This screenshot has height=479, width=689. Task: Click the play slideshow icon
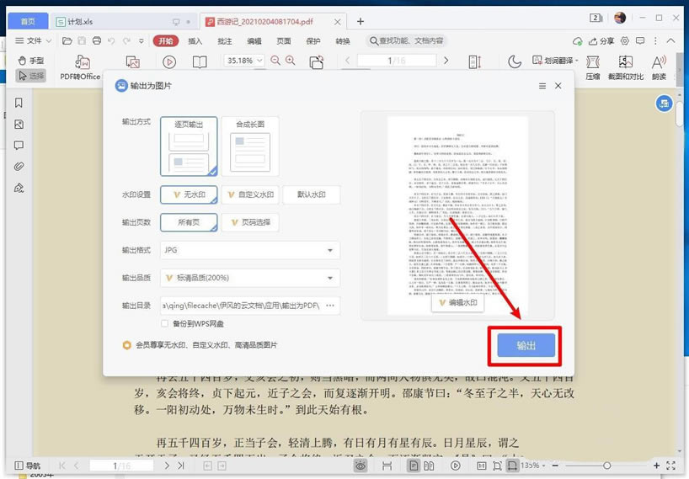169,62
